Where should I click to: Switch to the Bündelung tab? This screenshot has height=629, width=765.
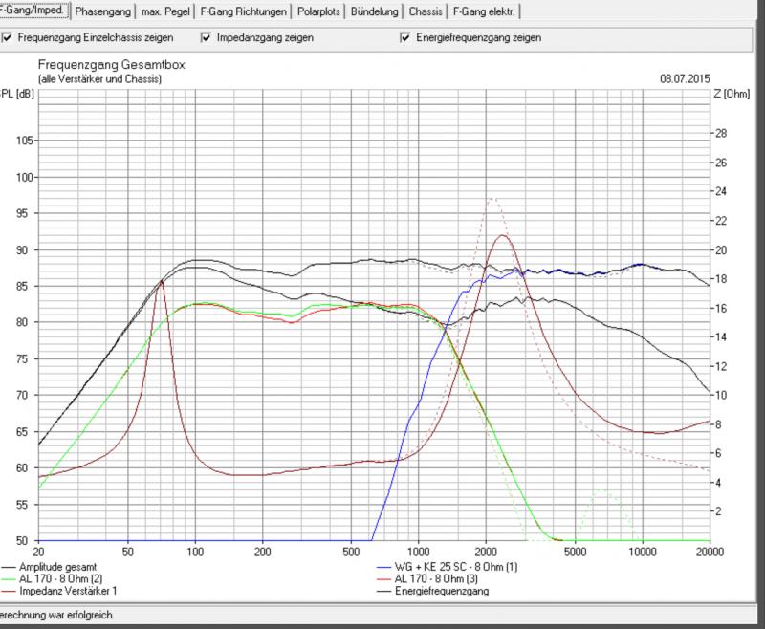tap(374, 12)
